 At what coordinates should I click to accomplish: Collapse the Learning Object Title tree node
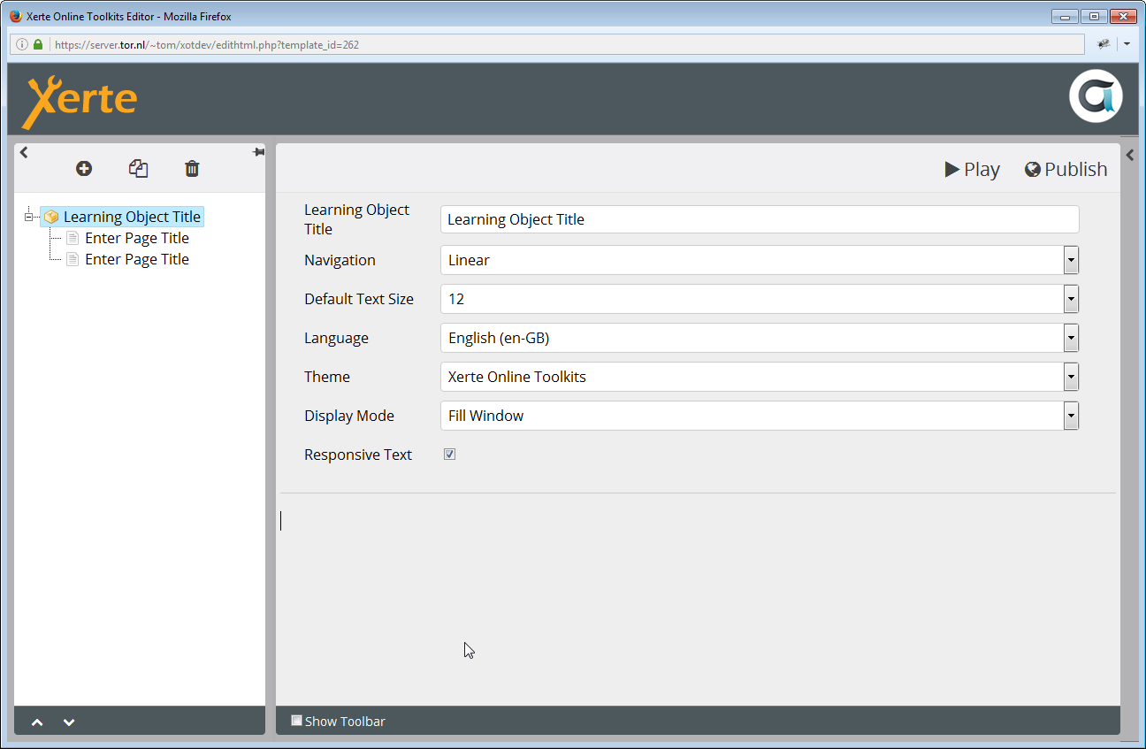29,217
